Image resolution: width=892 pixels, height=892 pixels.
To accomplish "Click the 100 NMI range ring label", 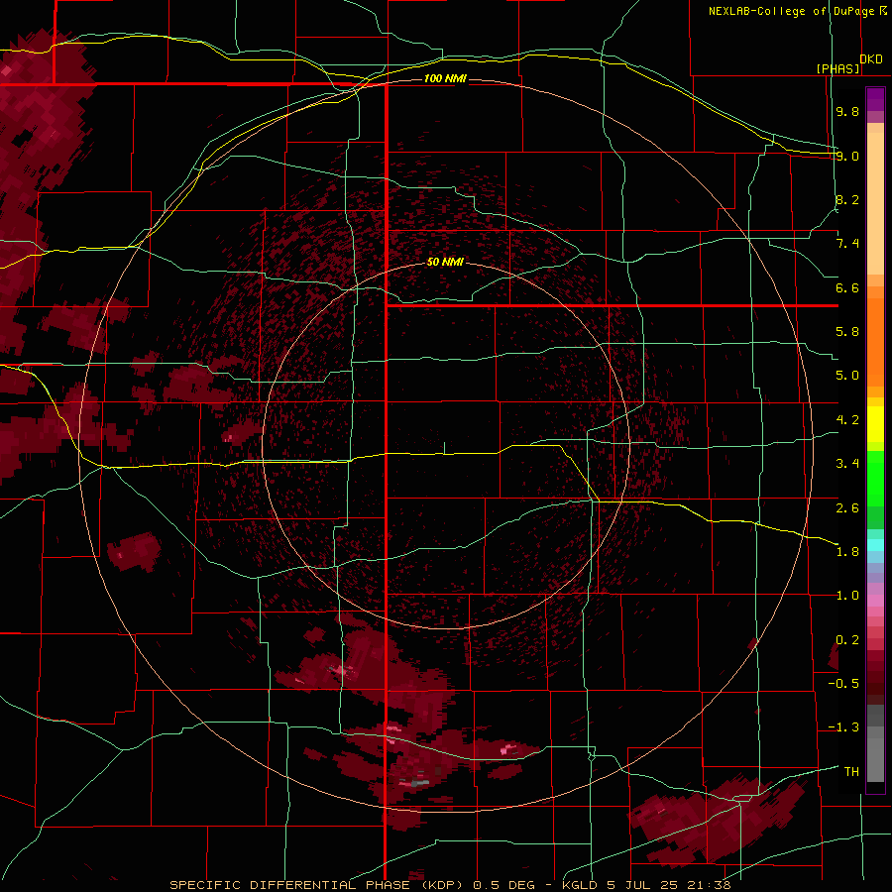I will point(445,78).
